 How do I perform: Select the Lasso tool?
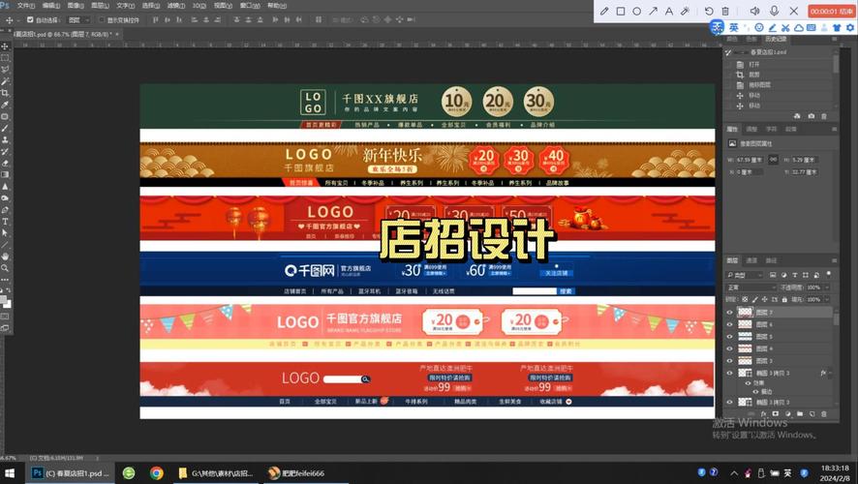pyautogui.click(x=5, y=70)
